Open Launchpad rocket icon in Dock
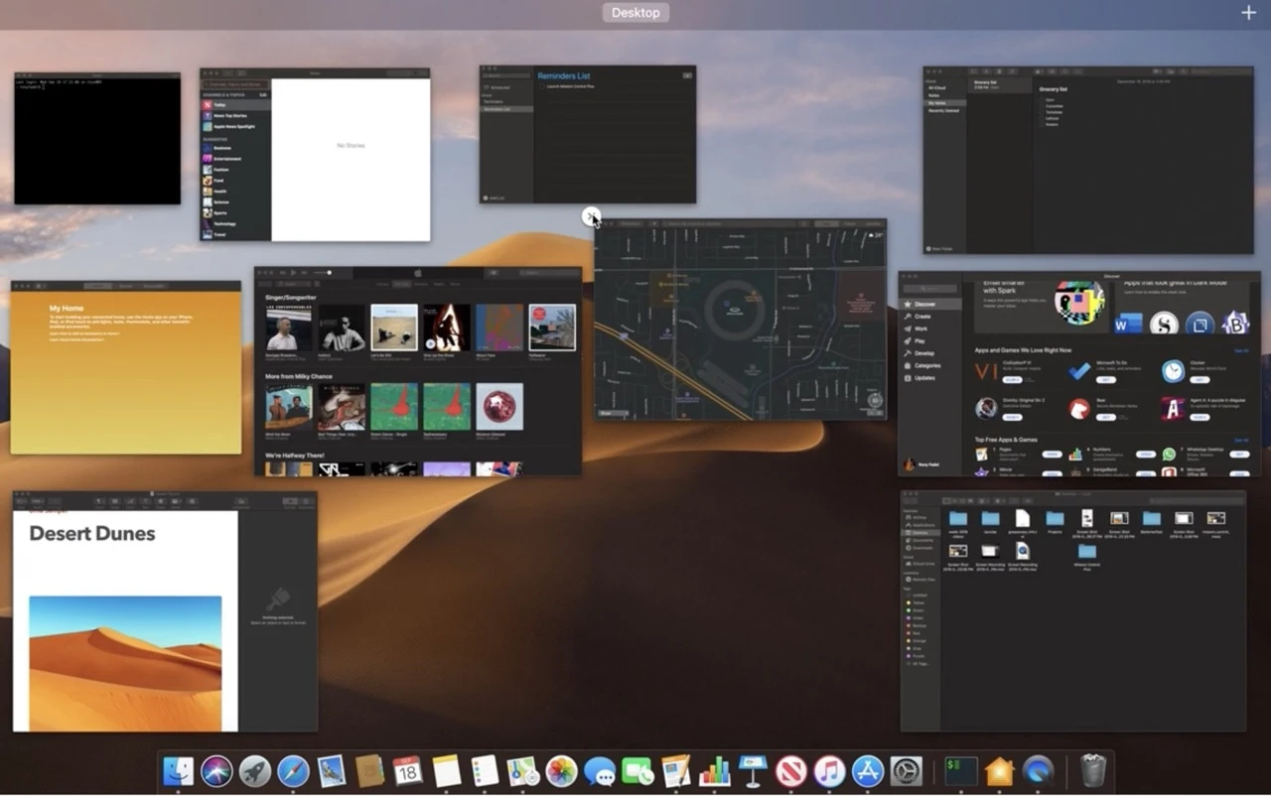Viewport: 1271px width, 796px height. point(255,771)
